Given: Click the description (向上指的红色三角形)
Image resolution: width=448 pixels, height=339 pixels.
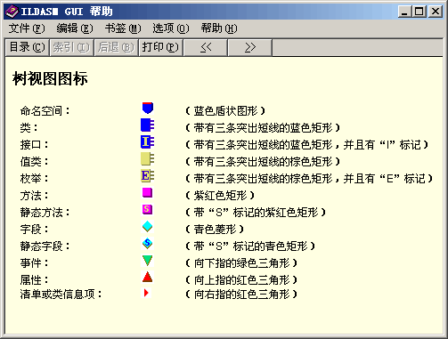Looking at the screenshot, I should [241, 280].
